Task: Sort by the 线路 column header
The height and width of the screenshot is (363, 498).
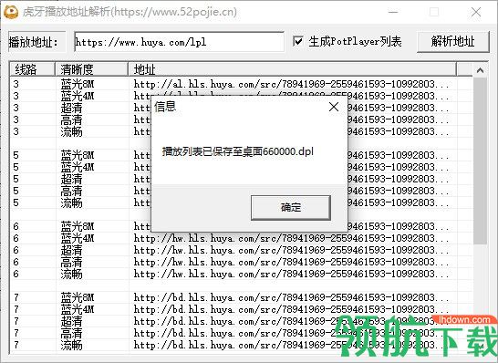Action: (33, 69)
